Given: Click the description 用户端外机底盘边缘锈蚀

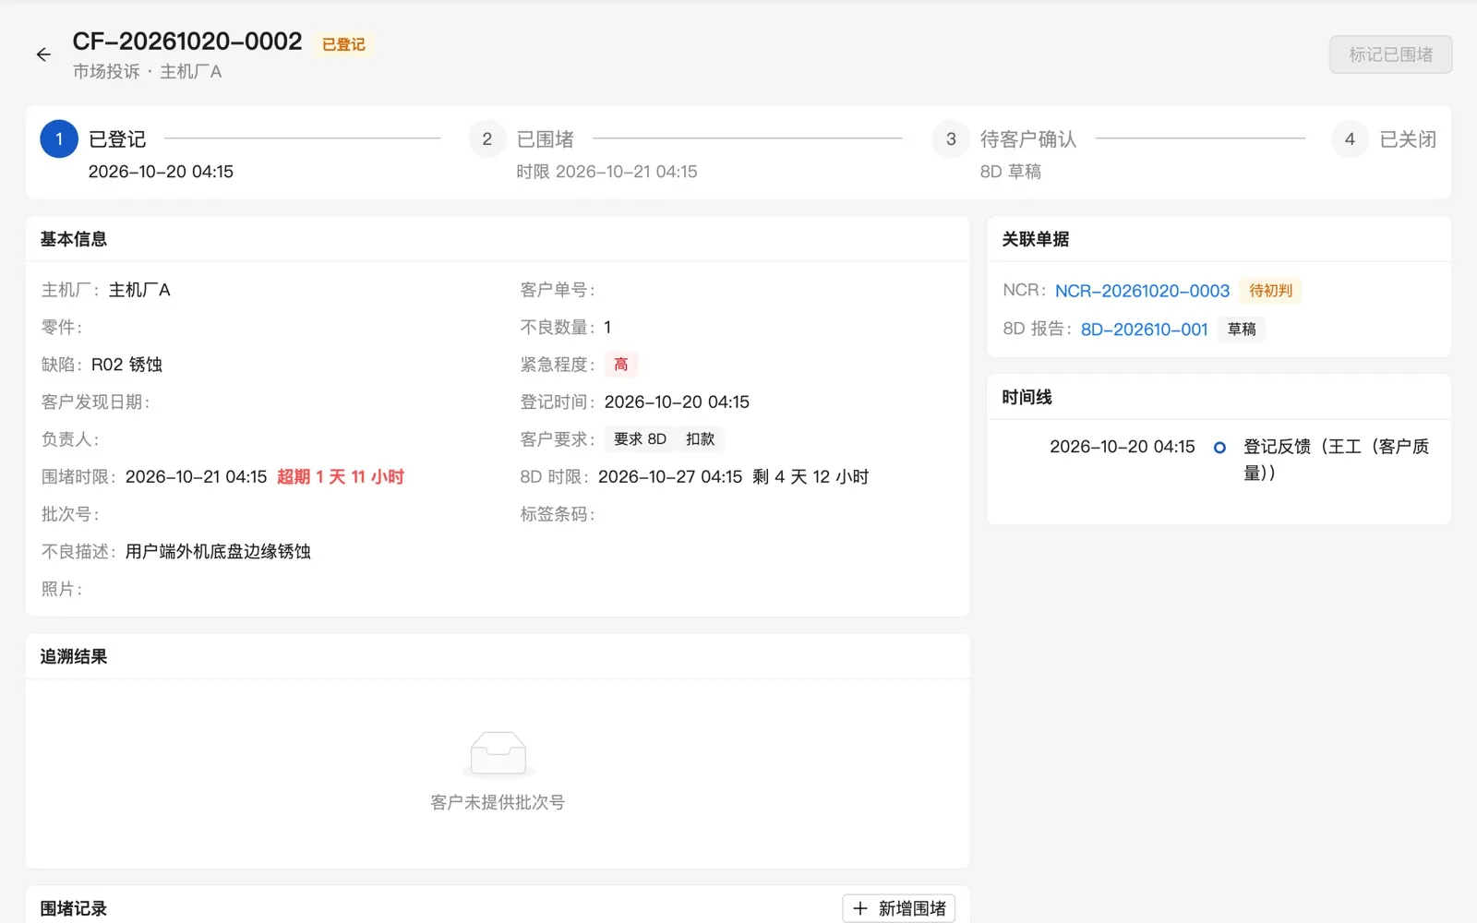Looking at the screenshot, I should (x=218, y=552).
